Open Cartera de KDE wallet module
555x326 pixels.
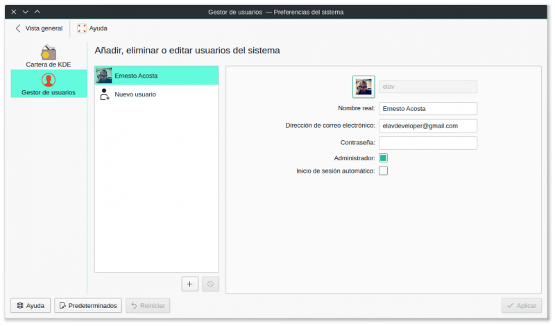click(x=49, y=56)
